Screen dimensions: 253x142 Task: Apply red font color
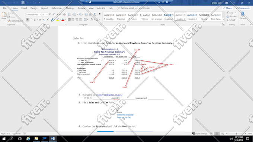(x=63, y=20)
